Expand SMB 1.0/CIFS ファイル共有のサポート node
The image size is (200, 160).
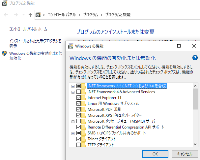pos(73,134)
